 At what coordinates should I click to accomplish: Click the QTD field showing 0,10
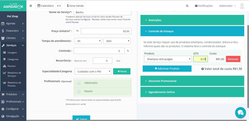(x=201, y=59)
